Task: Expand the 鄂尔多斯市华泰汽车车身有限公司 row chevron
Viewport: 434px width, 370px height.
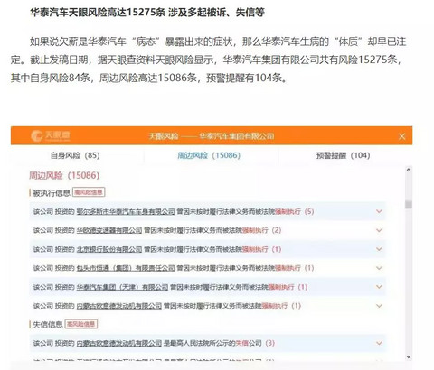Action: [379, 211]
